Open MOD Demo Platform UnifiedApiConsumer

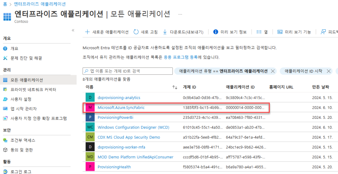pyautogui.click(x=135, y=157)
